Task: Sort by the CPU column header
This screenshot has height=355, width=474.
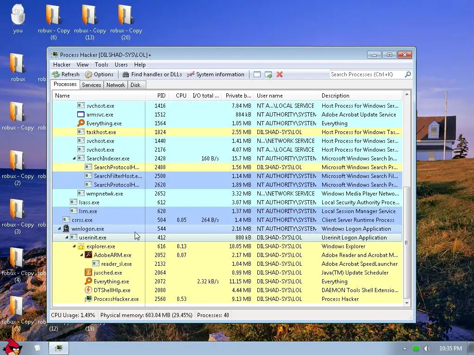Action: [179, 96]
